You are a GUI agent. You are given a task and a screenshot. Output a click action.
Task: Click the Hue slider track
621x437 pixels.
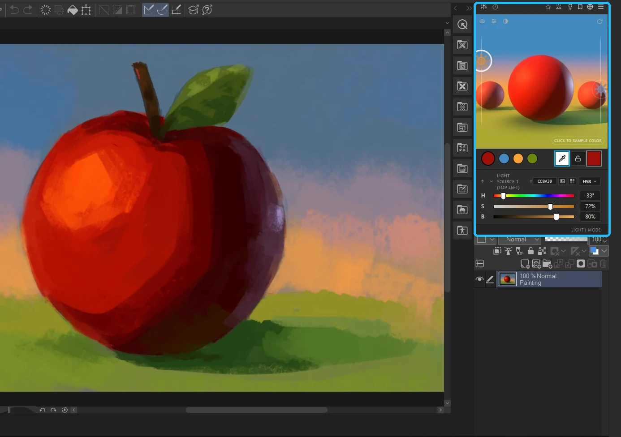pyautogui.click(x=534, y=196)
